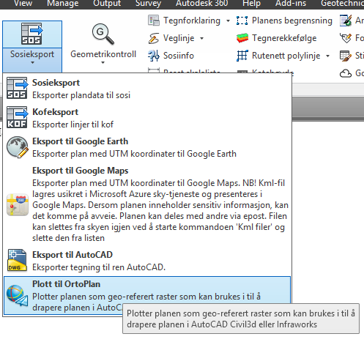Click 'Eksporter plandata til sosi' description
The height and width of the screenshot is (342, 364).
tap(81, 95)
